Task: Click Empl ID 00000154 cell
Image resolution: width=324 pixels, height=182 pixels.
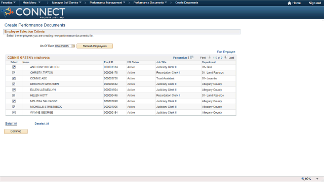Action: tap(111, 112)
